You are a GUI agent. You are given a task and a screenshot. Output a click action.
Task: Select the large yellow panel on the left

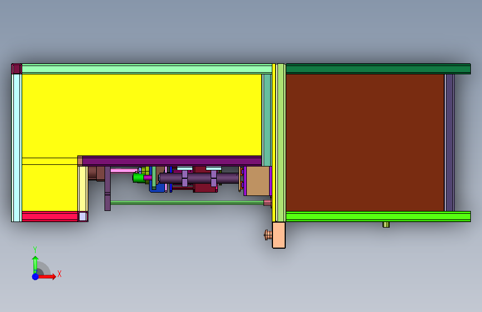click(141, 115)
